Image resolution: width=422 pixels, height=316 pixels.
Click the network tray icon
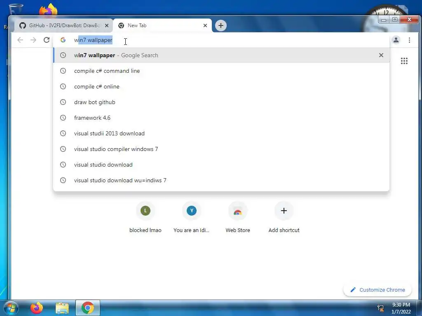tap(380, 308)
